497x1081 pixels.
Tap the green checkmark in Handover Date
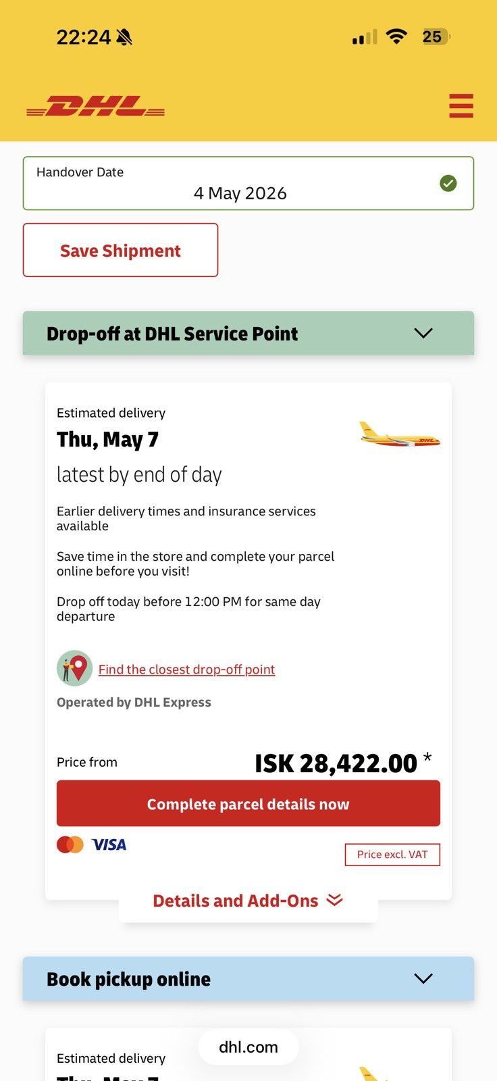(x=448, y=183)
